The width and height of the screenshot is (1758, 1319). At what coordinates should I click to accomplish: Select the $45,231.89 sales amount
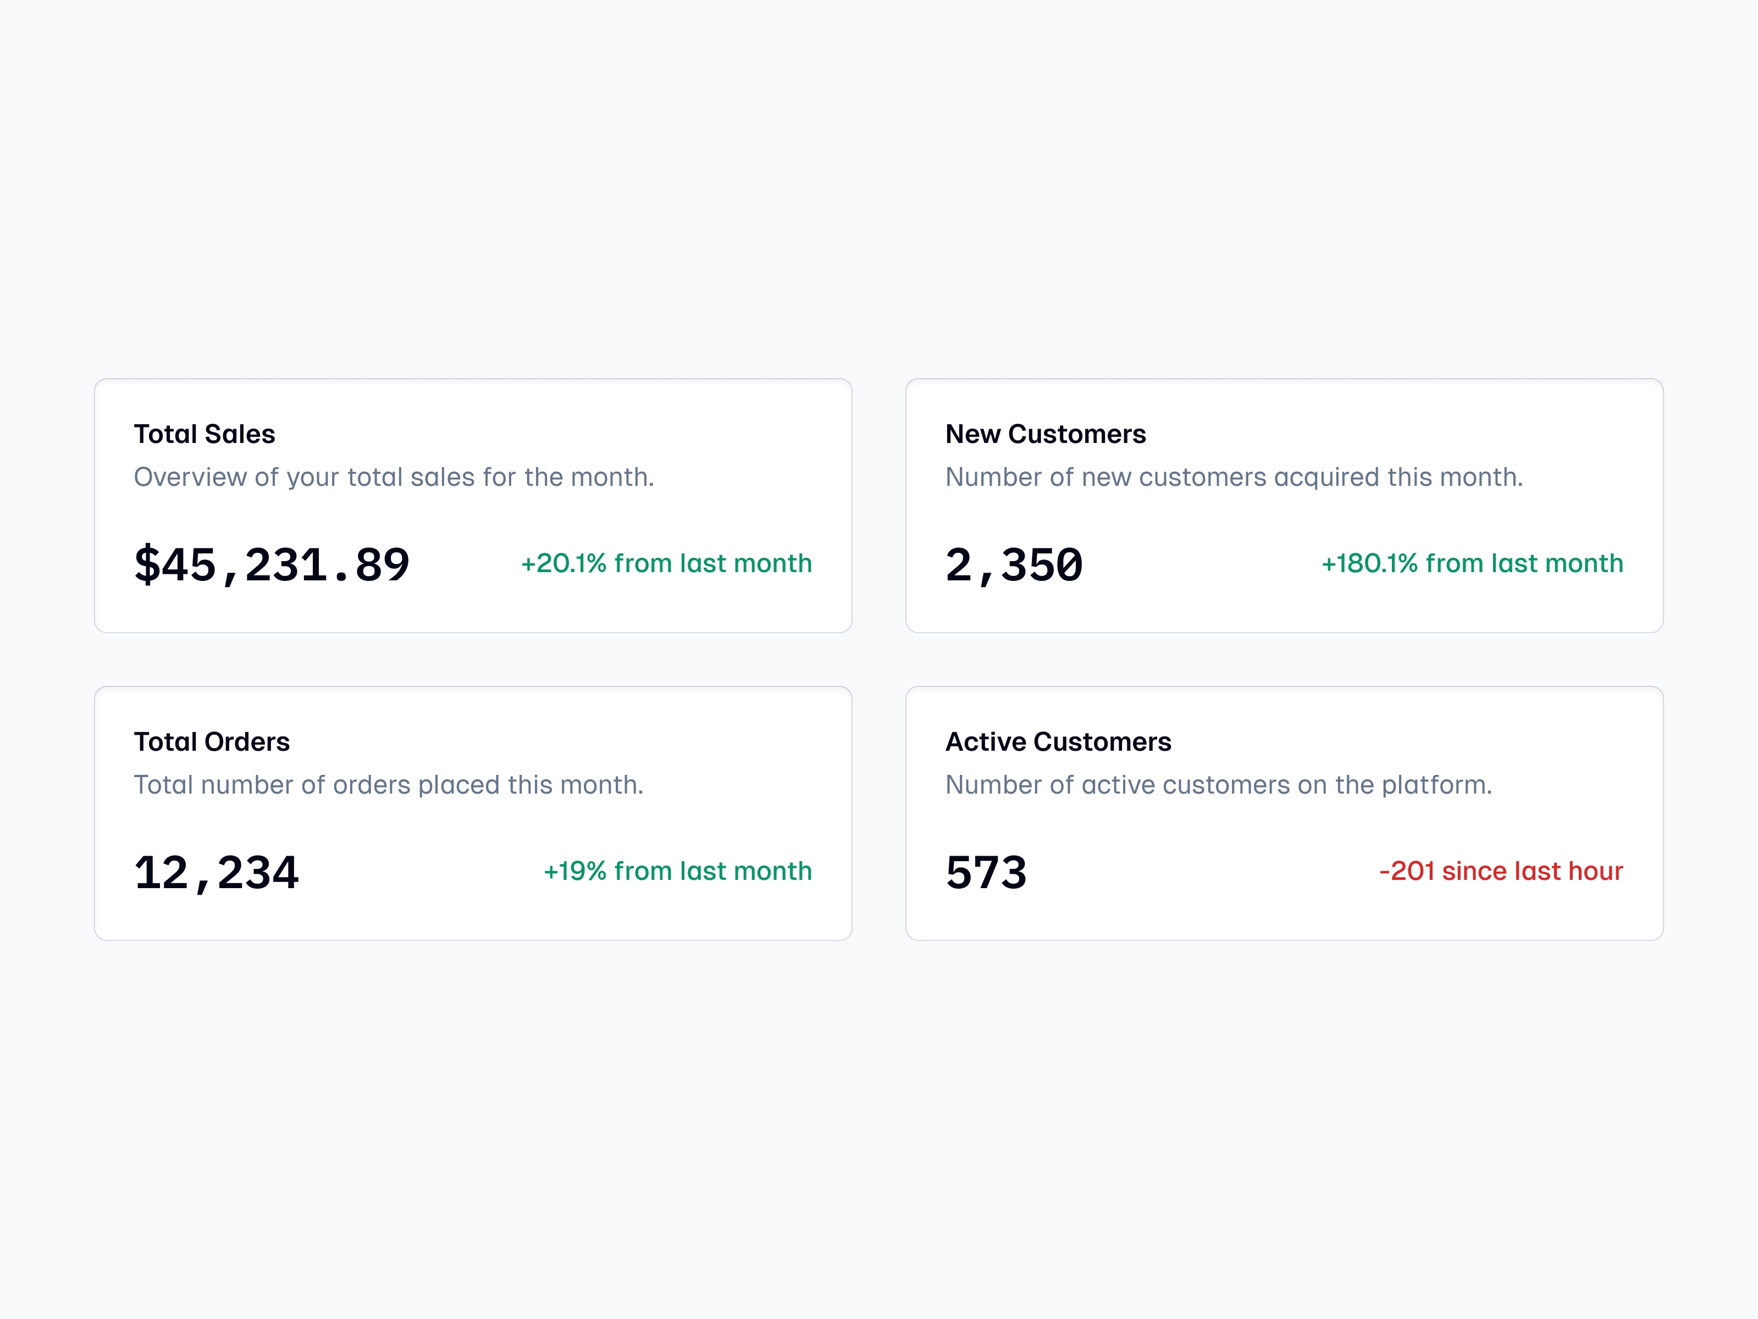click(x=272, y=565)
